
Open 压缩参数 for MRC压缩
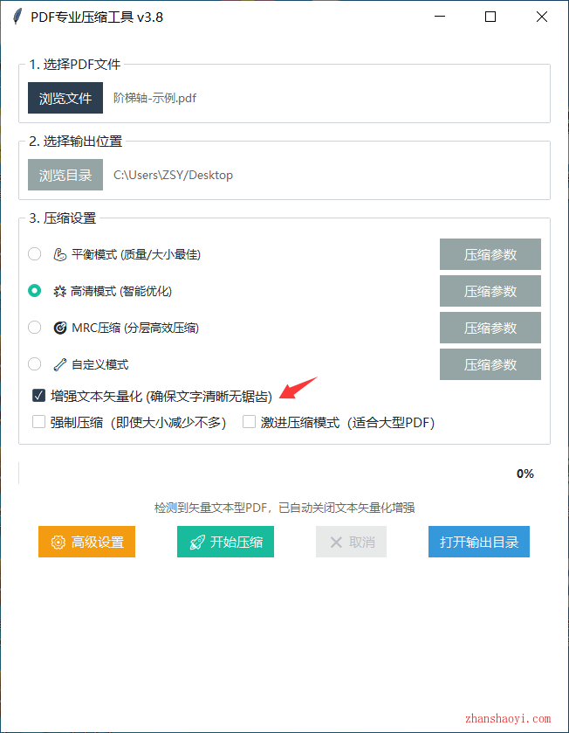pyautogui.click(x=490, y=328)
